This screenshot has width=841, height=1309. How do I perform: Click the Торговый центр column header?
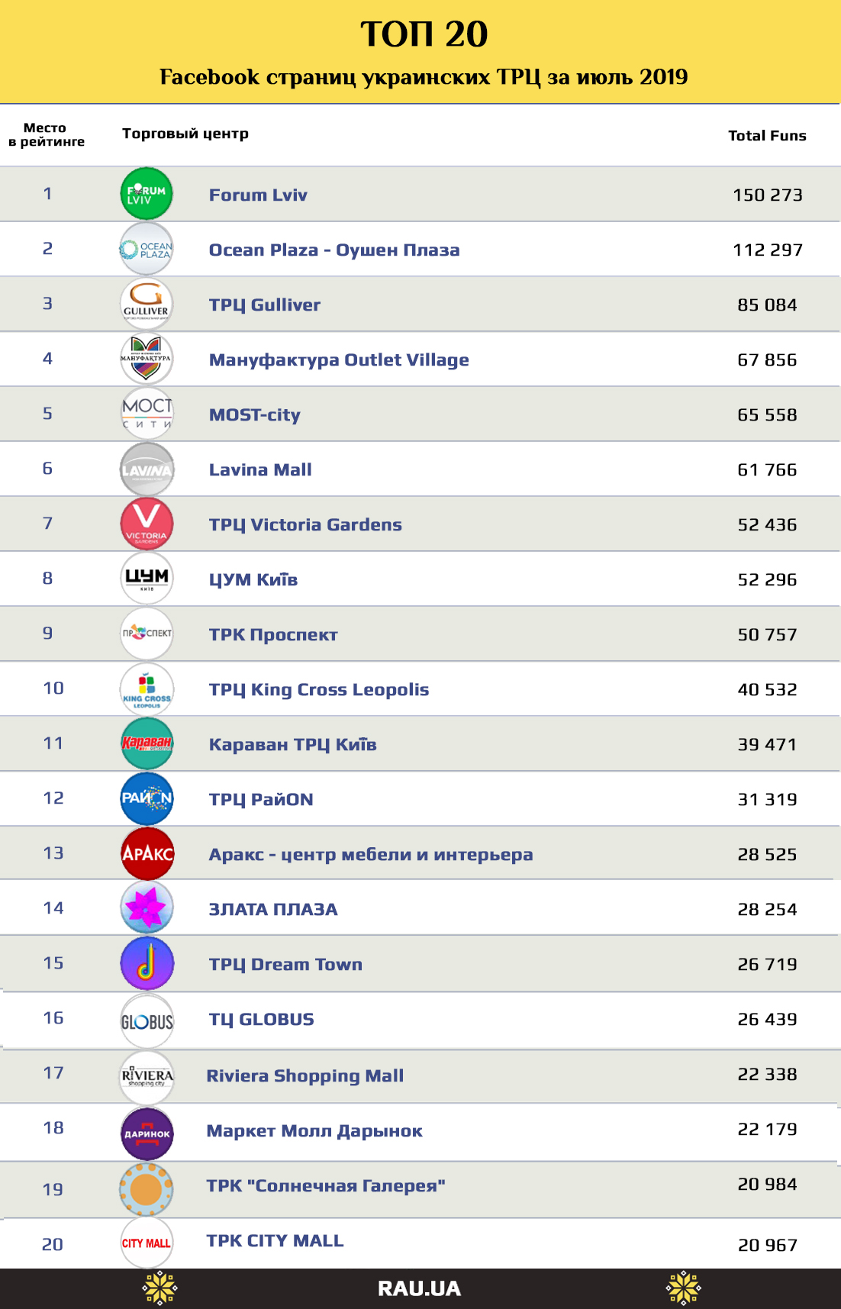pyautogui.click(x=185, y=134)
